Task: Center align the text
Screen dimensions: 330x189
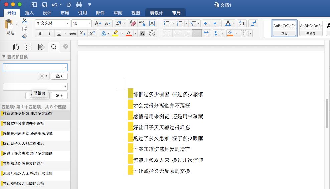Action: click(177, 33)
